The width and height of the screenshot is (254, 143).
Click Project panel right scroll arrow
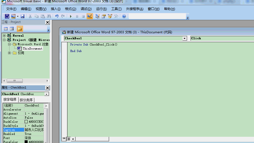[x=47, y=81]
